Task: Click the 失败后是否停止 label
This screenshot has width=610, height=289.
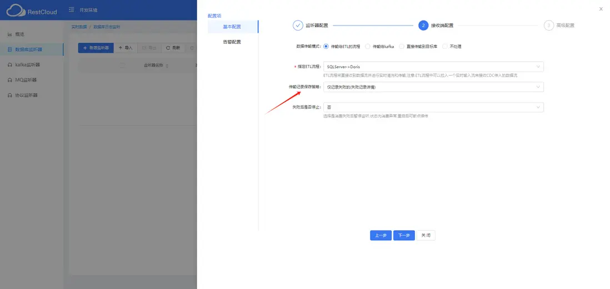Action: tap(307, 107)
